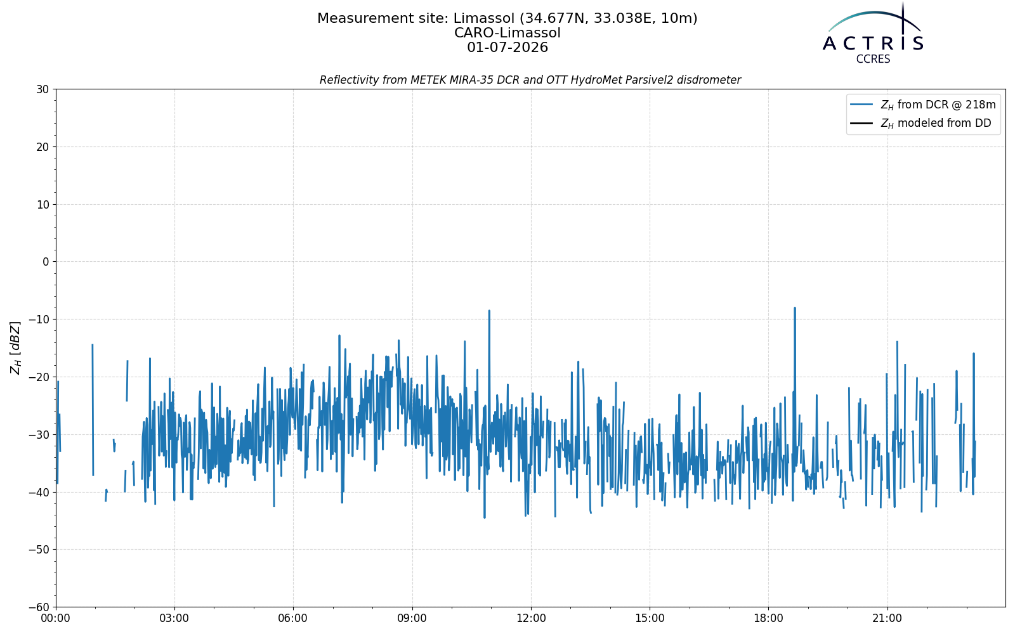Click the x-axis tick label 06:00
Screen dimensions: 1015x634
point(293,618)
